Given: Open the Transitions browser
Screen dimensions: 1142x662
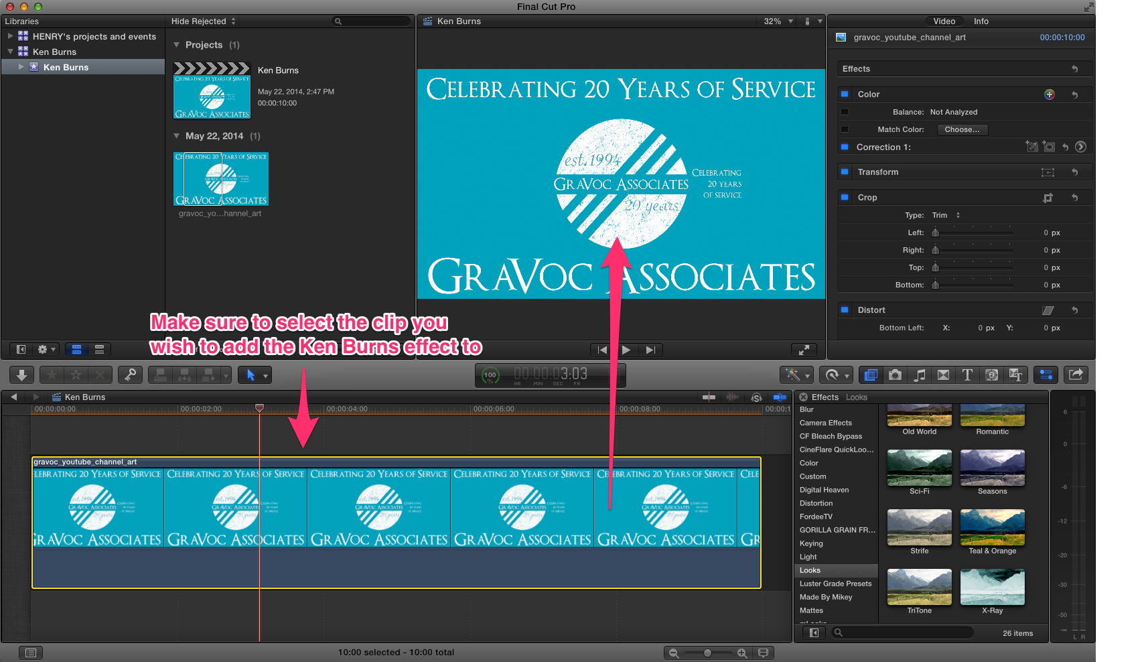Looking at the screenshot, I should coord(943,375).
